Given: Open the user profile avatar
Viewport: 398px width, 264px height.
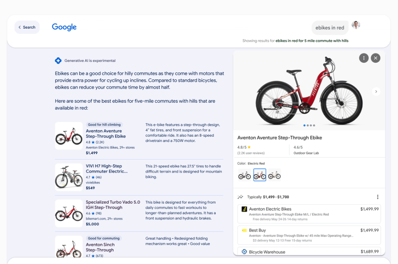Looking at the screenshot, I should tap(356, 25).
